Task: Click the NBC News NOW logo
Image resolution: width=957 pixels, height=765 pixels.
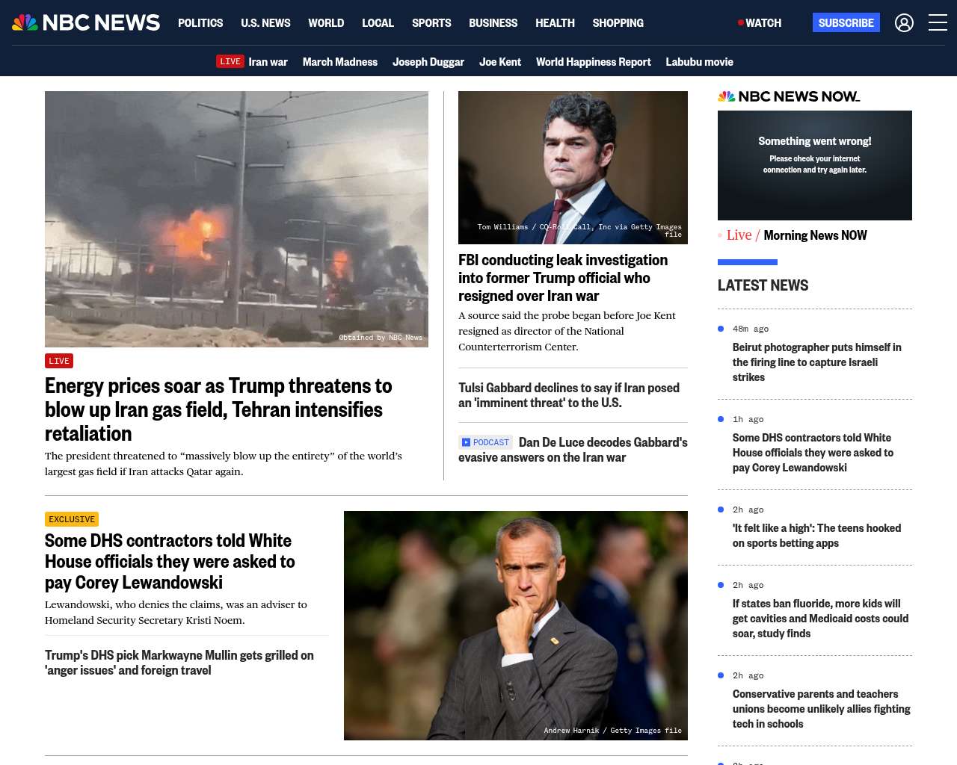Action: coord(789,96)
